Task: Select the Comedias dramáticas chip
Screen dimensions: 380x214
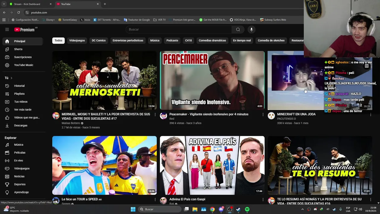Action: [x=212, y=40]
